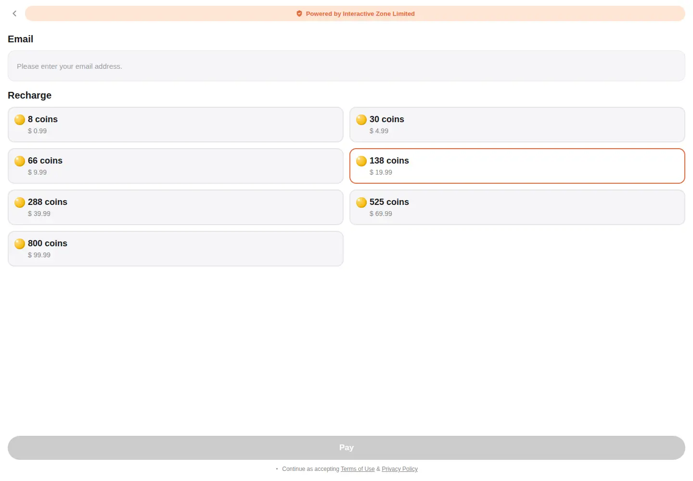This screenshot has width=693, height=481.
Task: Select the 525 coins $69.99 option
Action: pos(517,207)
